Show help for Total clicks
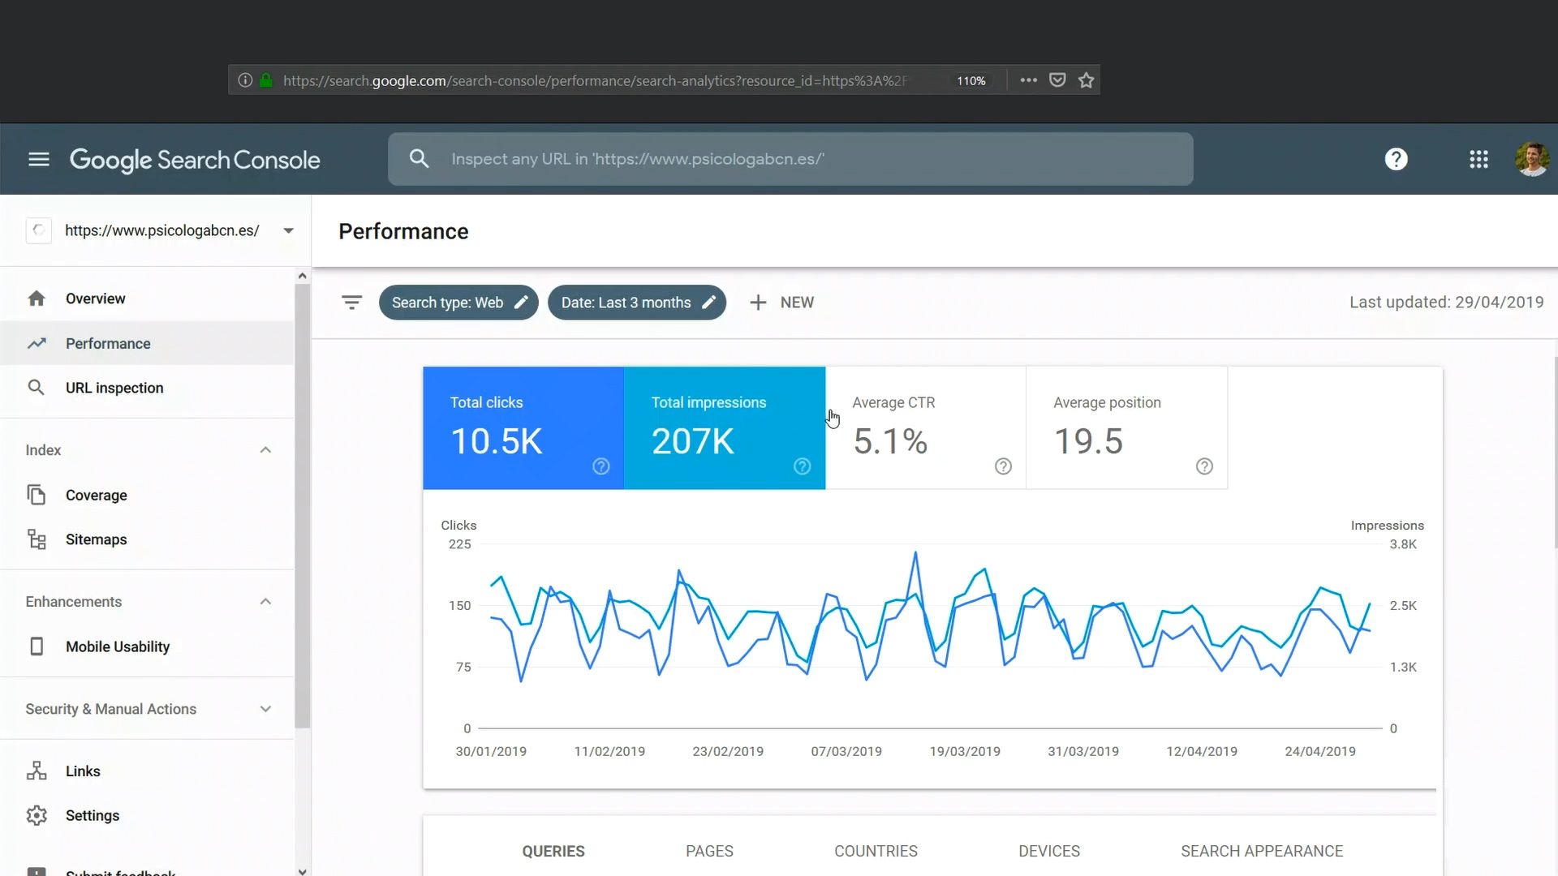1558x876 pixels. click(600, 466)
